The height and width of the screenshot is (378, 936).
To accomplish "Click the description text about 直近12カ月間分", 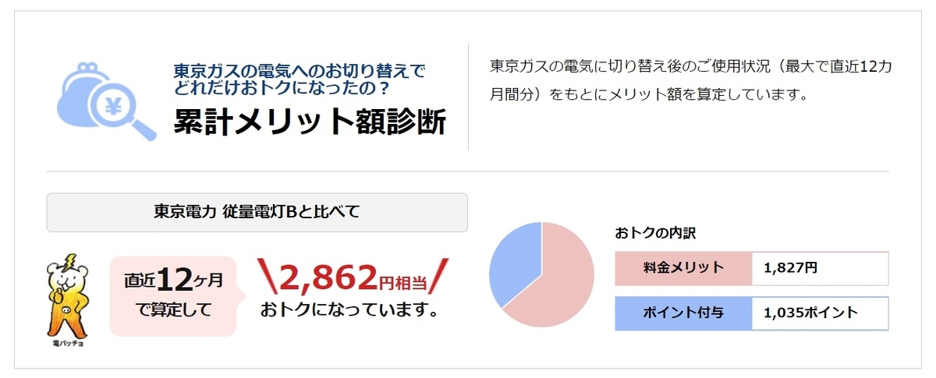I will pos(690,82).
